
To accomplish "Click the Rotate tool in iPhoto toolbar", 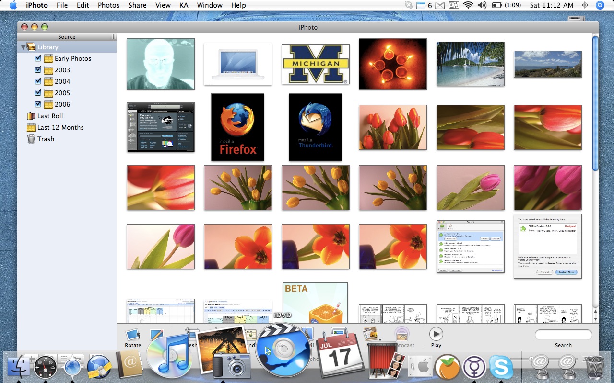I will click(x=133, y=338).
